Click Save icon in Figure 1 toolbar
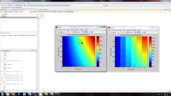 click(61, 32)
